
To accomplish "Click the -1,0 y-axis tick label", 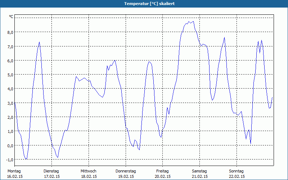I will coord(10,160).
